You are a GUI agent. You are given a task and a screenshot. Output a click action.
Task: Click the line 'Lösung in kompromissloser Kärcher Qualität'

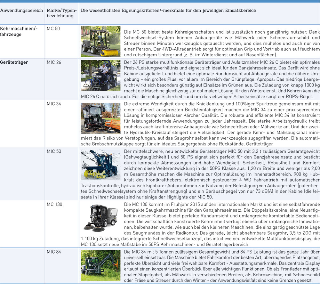222,115
